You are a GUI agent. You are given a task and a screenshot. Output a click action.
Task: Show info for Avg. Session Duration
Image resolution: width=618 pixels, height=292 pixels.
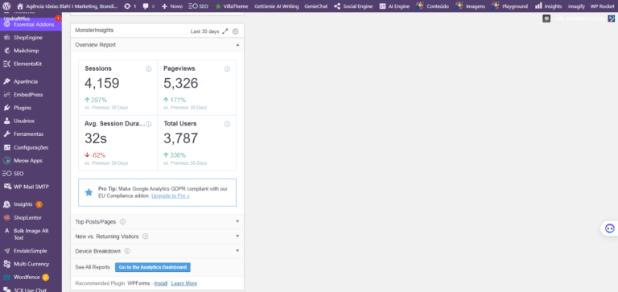[x=149, y=124]
